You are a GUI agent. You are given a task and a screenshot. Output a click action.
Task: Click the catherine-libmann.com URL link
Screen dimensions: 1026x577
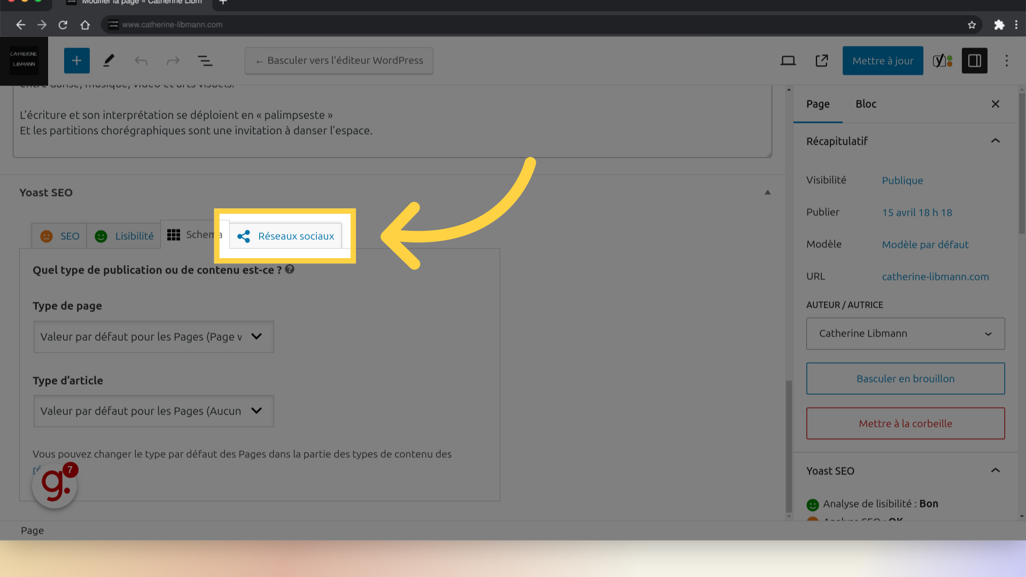tap(935, 277)
